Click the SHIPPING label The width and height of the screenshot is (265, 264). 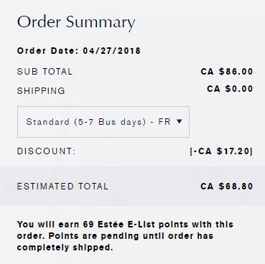click(x=41, y=90)
